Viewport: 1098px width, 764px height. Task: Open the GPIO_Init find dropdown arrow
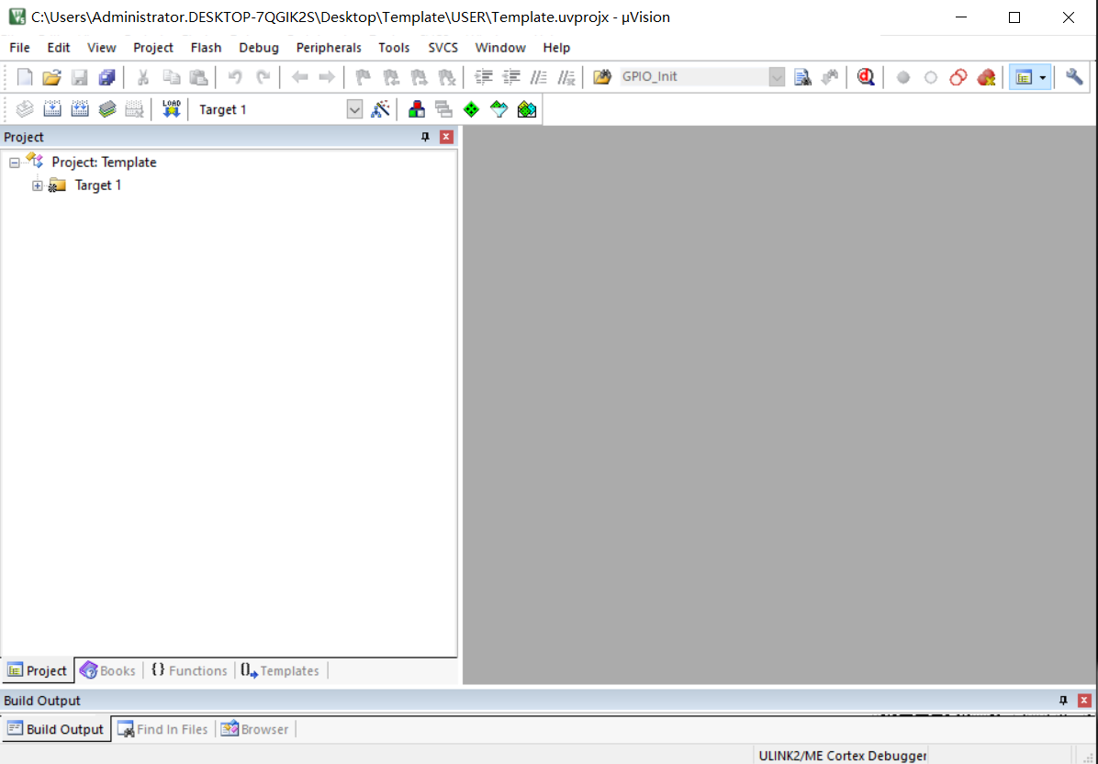(777, 77)
